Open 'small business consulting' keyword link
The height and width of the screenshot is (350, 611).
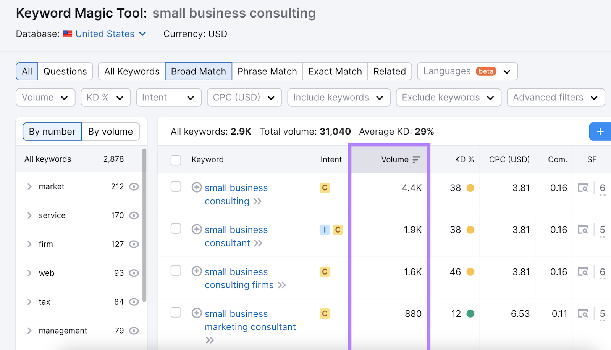[x=236, y=194]
